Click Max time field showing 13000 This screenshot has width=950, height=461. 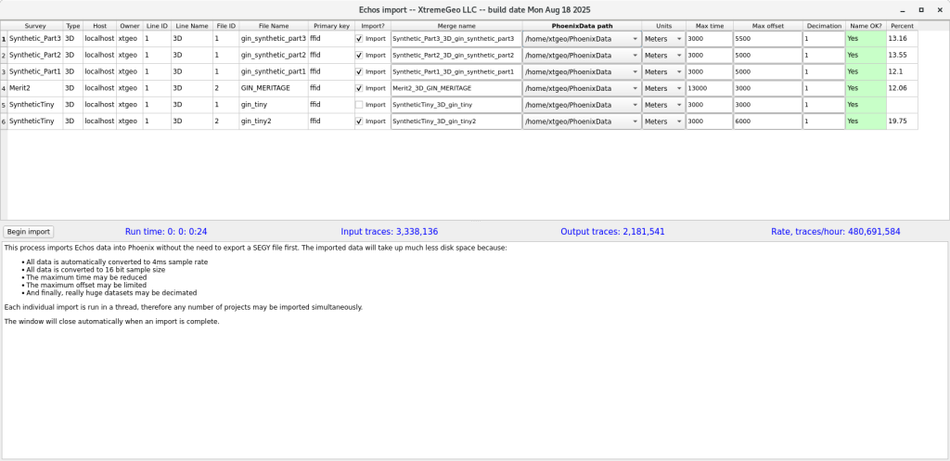point(710,88)
